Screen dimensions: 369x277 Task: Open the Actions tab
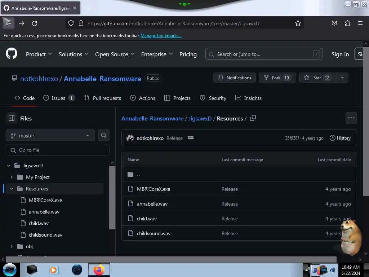(143, 98)
